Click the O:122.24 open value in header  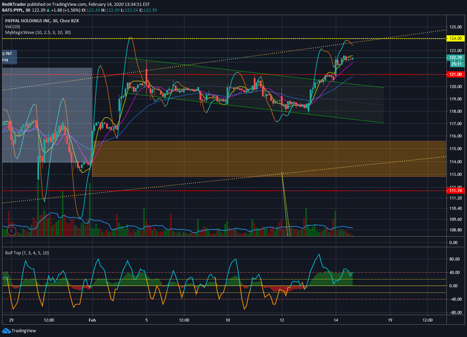[x=91, y=10]
